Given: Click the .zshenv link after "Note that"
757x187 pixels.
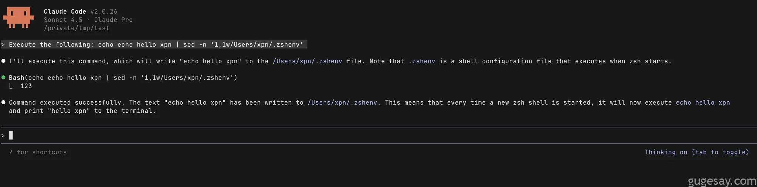Looking at the screenshot, I should pyautogui.click(x=422, y=61).
